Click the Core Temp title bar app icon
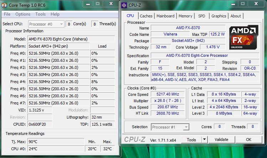This screenshot has height=158, width=267. tap(4, 5)
